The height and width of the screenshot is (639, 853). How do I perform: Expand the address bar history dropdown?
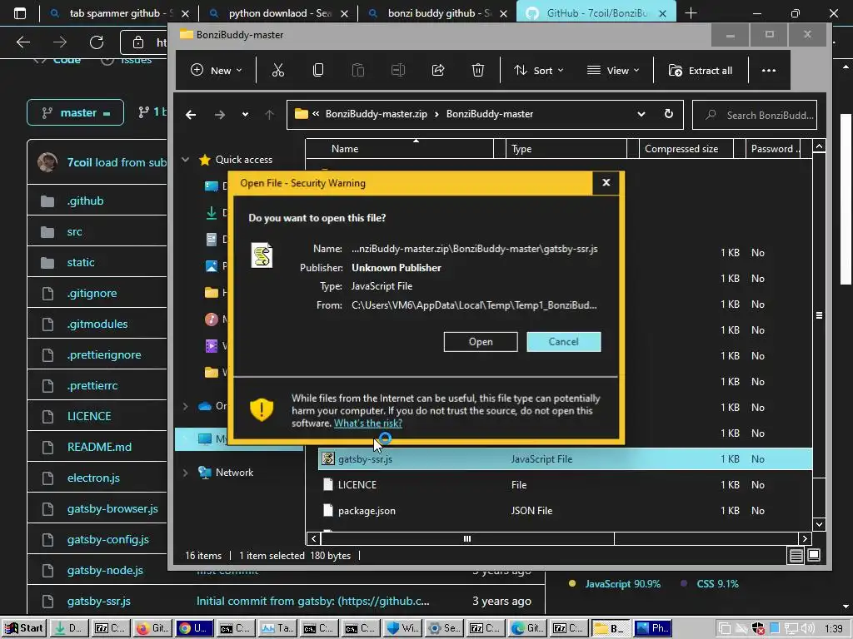pyautogui.click(x=641, y=114)
